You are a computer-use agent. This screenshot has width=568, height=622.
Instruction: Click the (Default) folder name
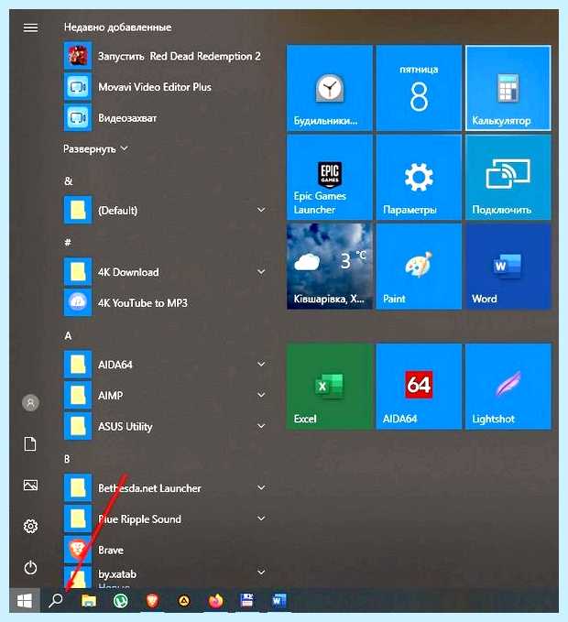[x=118, y=211]
